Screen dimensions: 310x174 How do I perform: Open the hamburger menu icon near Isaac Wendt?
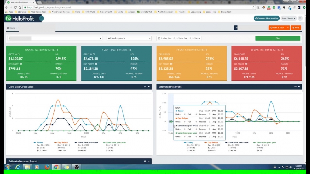tap(300, 18)
